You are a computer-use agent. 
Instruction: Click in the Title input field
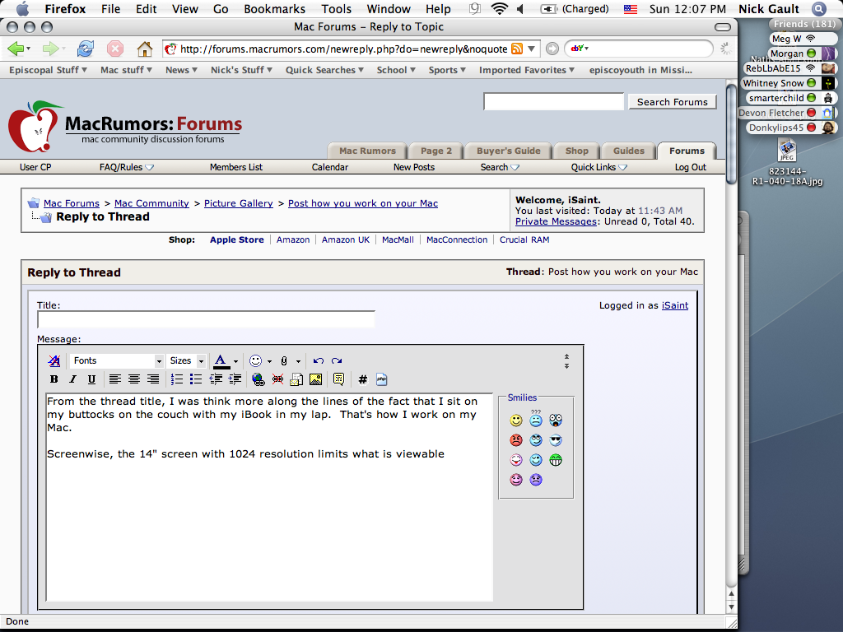click(x=206, y=319)
